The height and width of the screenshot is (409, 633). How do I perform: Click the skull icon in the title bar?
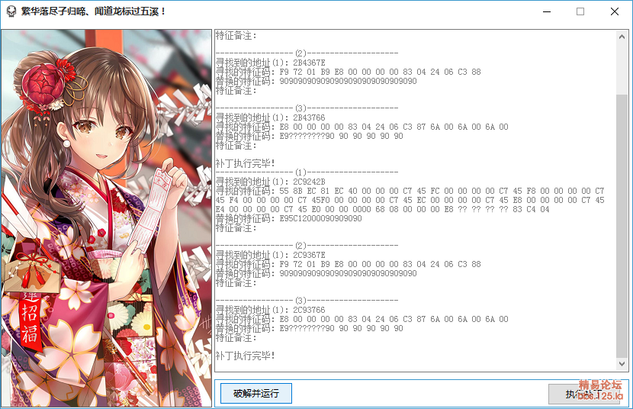pyautogui.click(x=11, y=11)
